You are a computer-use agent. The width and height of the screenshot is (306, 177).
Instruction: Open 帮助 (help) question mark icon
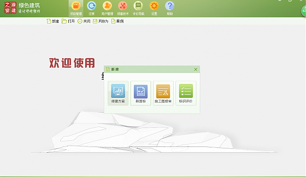tap(170, 9)
